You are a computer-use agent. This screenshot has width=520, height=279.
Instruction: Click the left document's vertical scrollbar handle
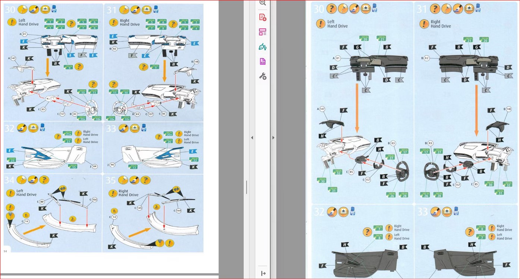[246, 187]
